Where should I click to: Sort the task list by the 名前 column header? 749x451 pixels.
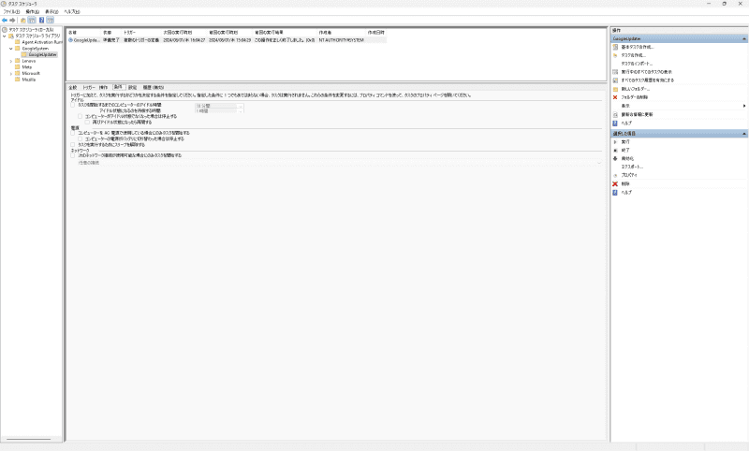83,33
